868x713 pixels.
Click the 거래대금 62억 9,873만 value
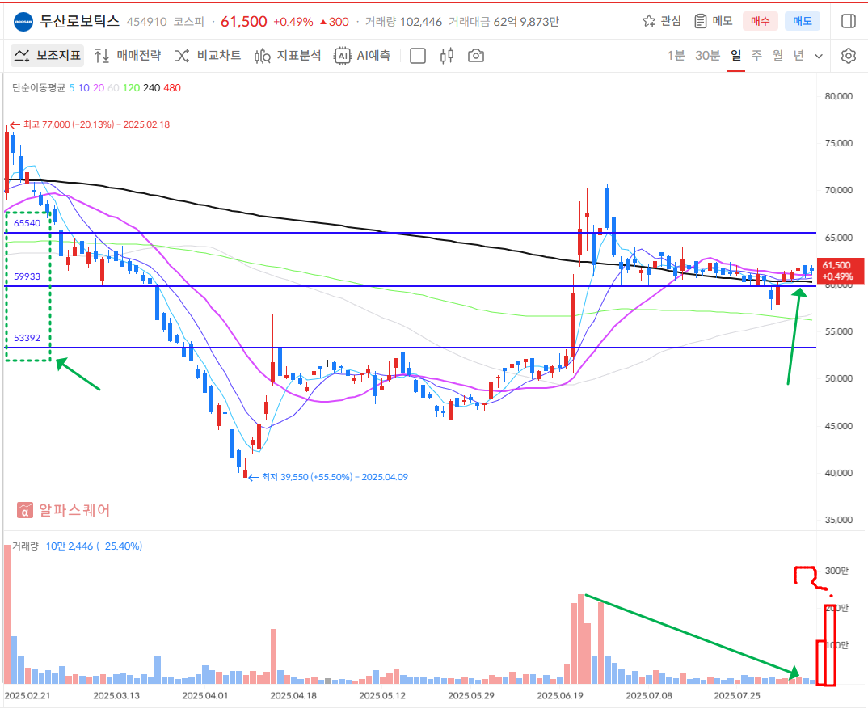point(504,22)
